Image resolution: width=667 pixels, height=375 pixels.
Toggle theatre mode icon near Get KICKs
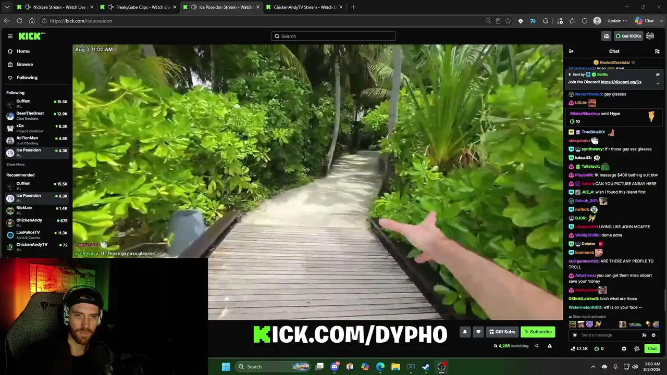pyautogui.click(x=606, y=36)
